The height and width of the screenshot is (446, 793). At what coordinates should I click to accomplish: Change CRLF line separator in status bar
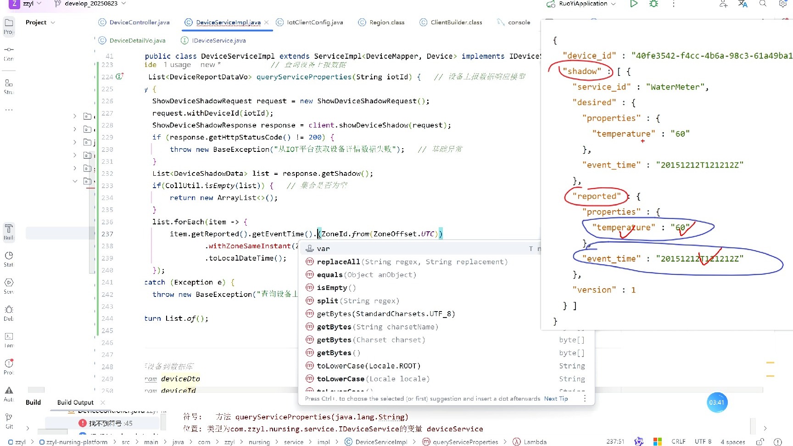click(678, 442)
